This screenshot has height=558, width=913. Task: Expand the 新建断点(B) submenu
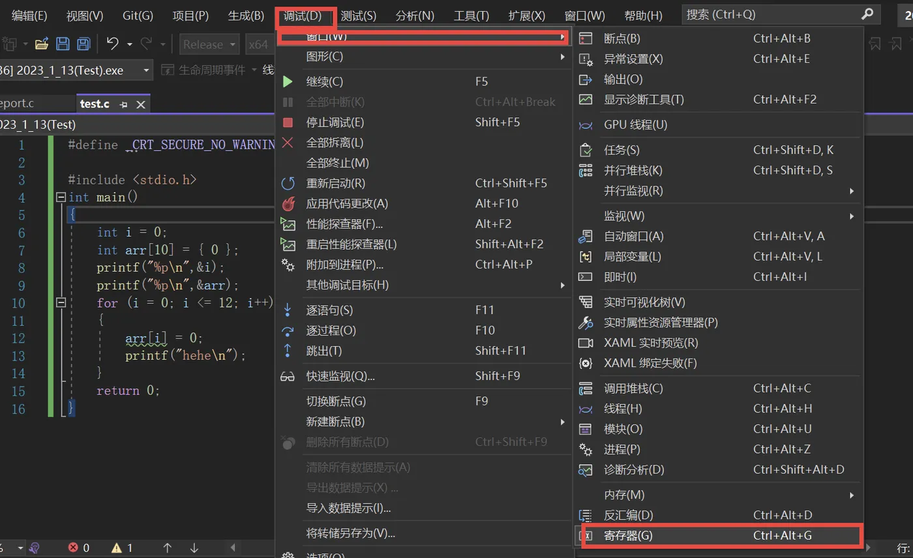[x=423, y=422]
